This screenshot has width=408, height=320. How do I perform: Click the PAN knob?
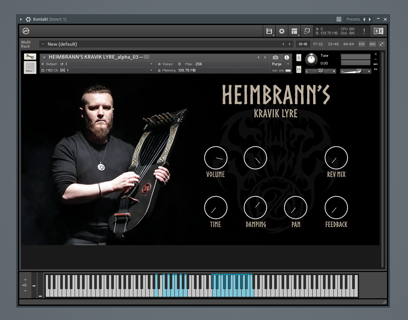click(x=296, y=208)
